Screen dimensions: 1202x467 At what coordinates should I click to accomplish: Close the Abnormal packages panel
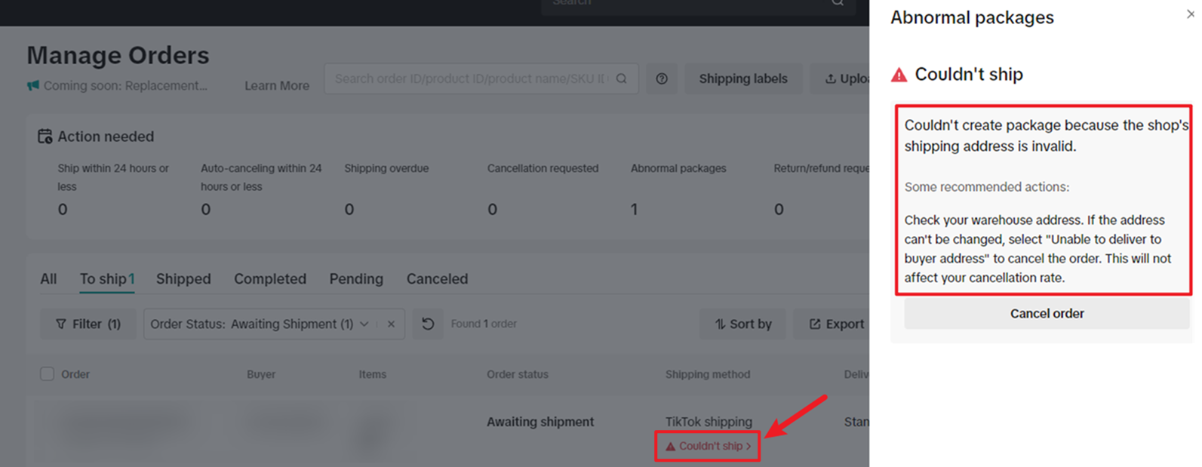pyautogui.click(x=1190, y=14)
